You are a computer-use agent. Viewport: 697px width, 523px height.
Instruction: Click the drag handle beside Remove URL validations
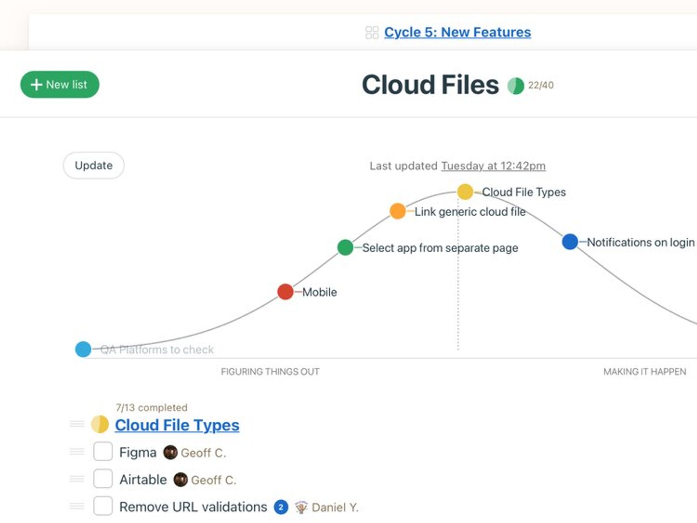coord(77,506)
